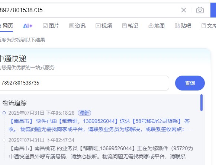216x165 pixels.
Task: Switch to the 图片 tab
Action: point(51,26)
